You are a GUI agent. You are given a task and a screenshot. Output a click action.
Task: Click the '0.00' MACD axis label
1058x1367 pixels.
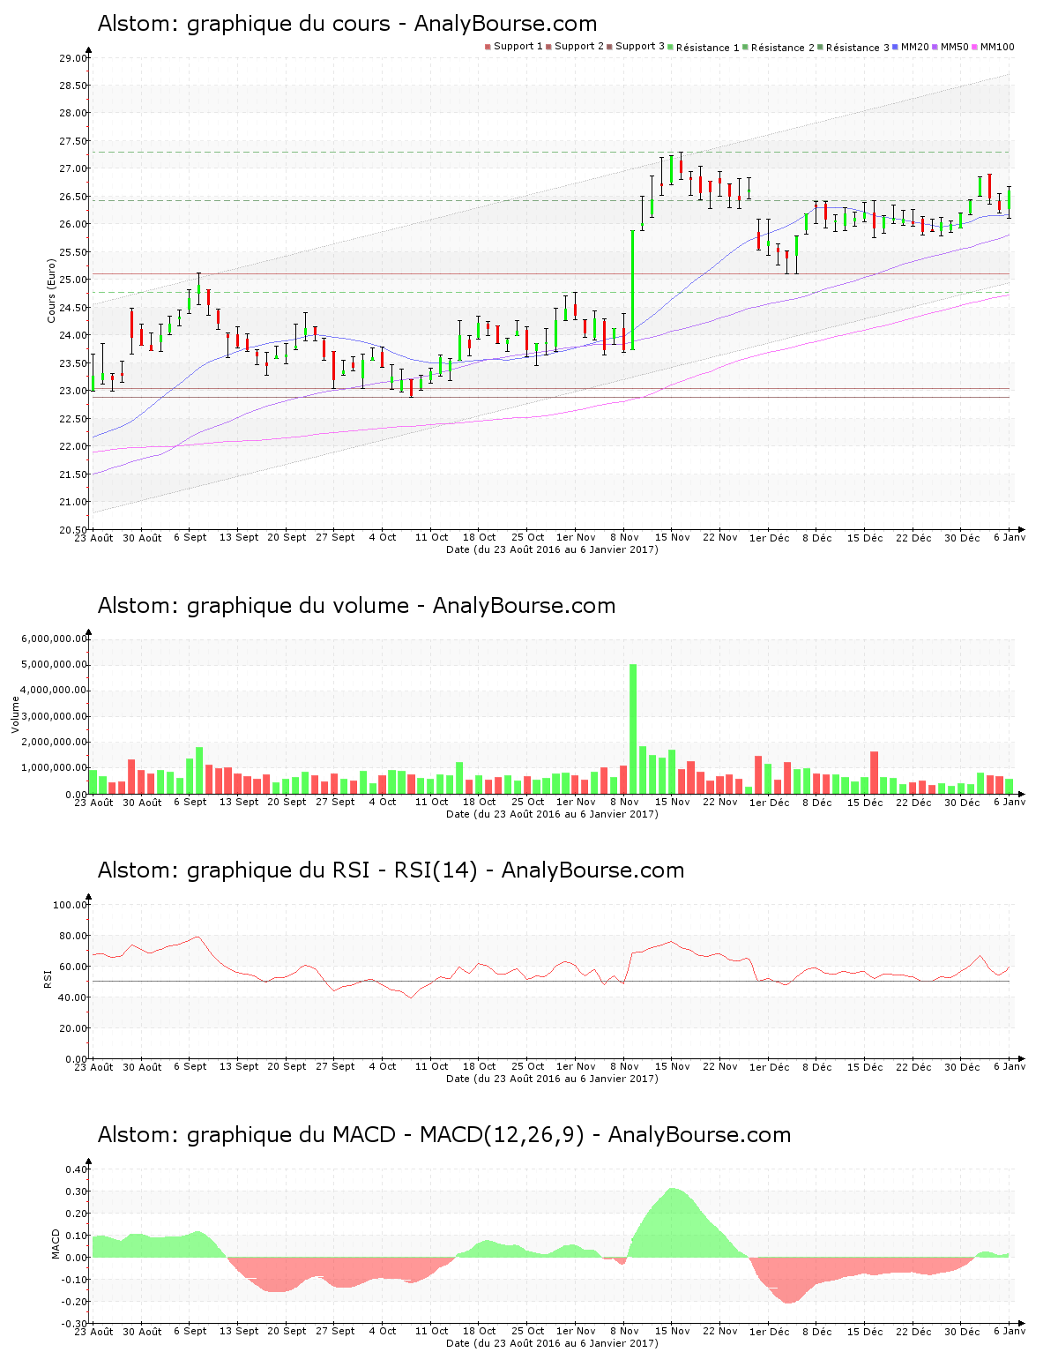(77, 1258)
